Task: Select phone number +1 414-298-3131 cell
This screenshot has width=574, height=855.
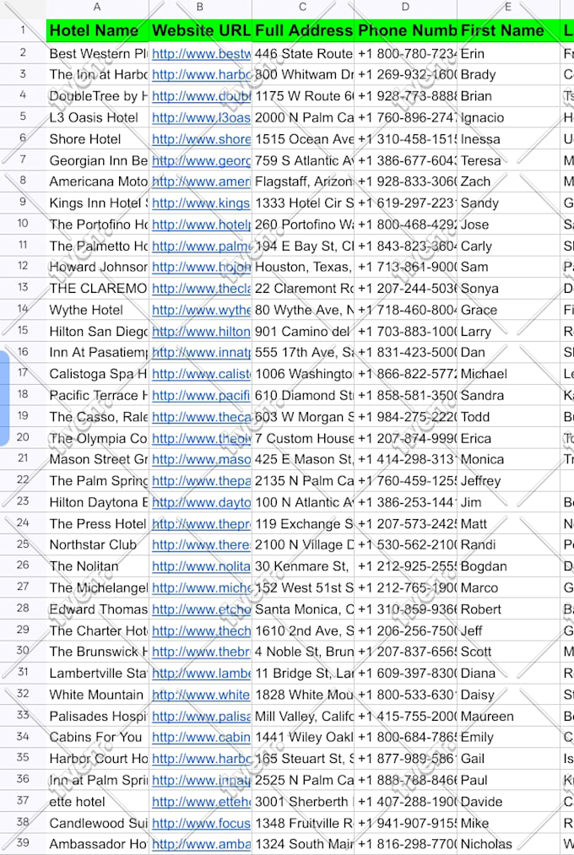Action: 405,460
